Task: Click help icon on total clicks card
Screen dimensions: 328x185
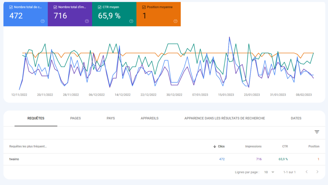Action: [43, 21]
